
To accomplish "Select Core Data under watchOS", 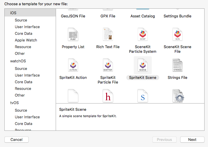I will [x=23, y=82].
